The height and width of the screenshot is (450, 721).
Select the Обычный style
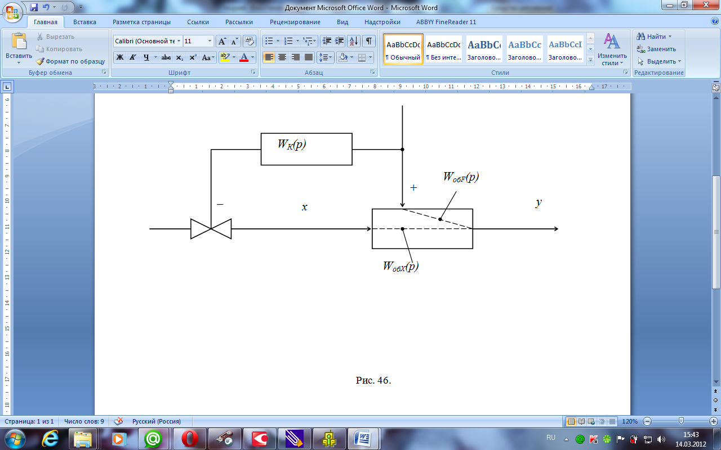(403, 49)
